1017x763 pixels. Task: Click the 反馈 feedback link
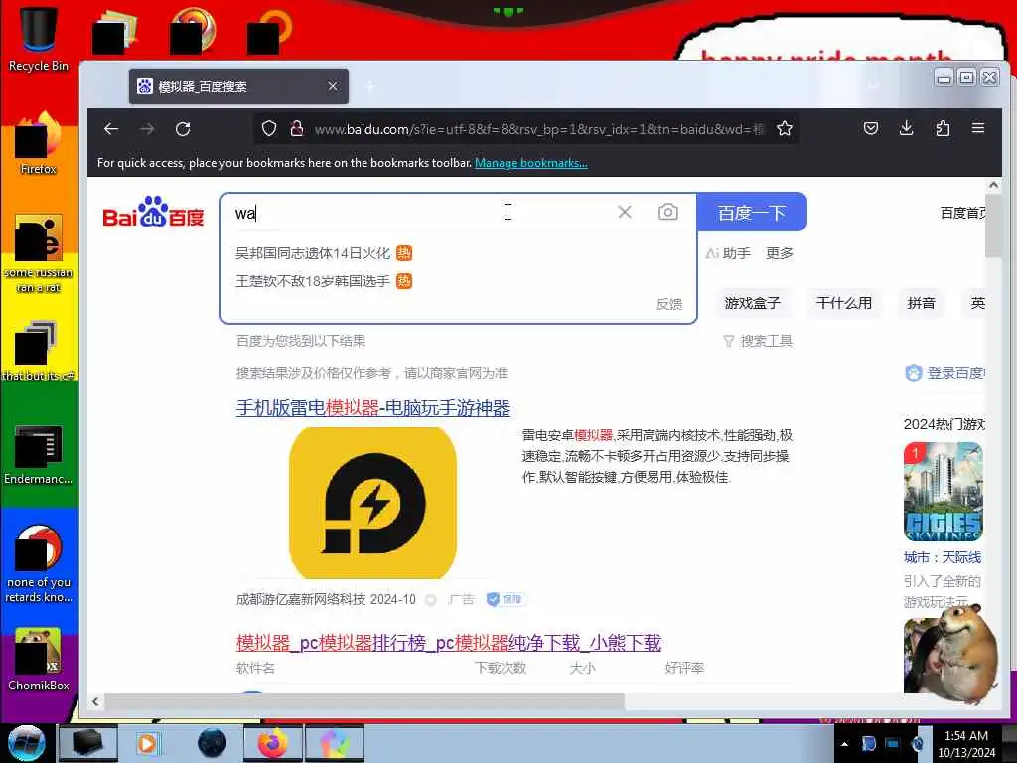(x=669, y=304)
